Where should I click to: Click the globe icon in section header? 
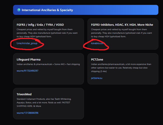pos(19,10)
